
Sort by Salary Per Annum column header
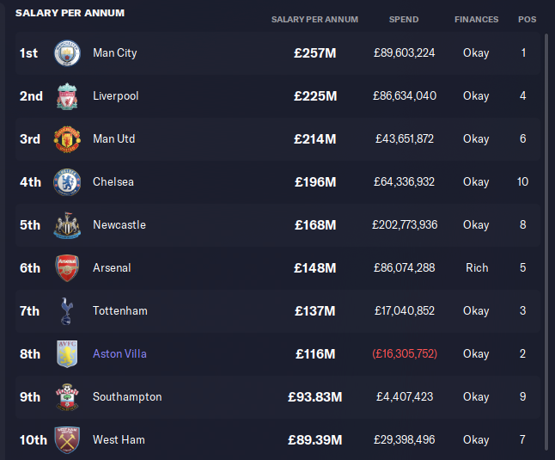[314, 19]
